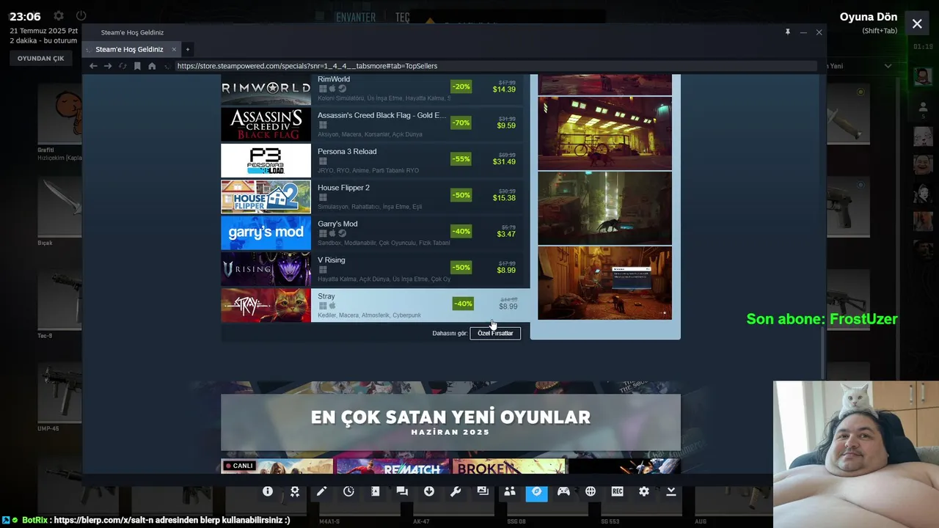Click the V Rising capsule image
Image resolution: width=939 pixels, height=528 pixels.
pos(266,268)
